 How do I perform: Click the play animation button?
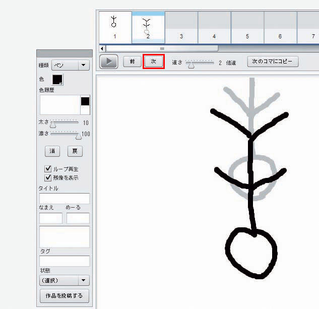109,61
